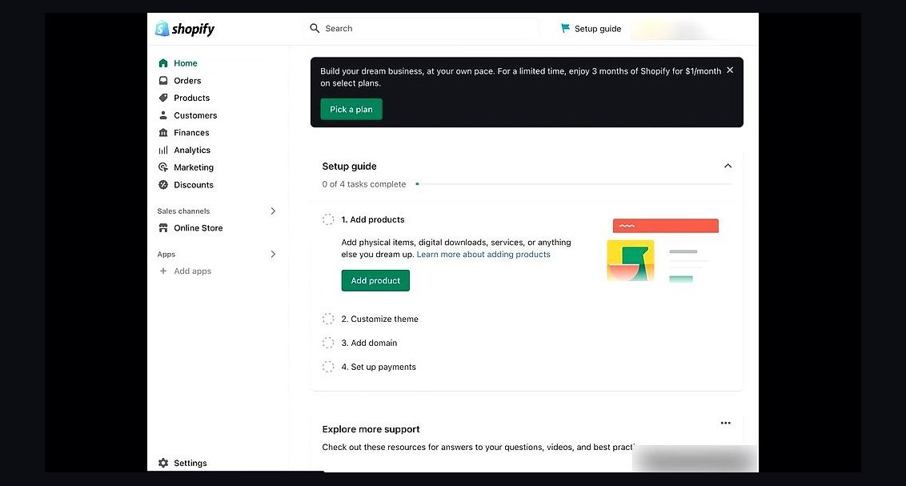Click the Online Store storefront icon
The width and height of the screenshot is (906, 486).
click(163, 227)
